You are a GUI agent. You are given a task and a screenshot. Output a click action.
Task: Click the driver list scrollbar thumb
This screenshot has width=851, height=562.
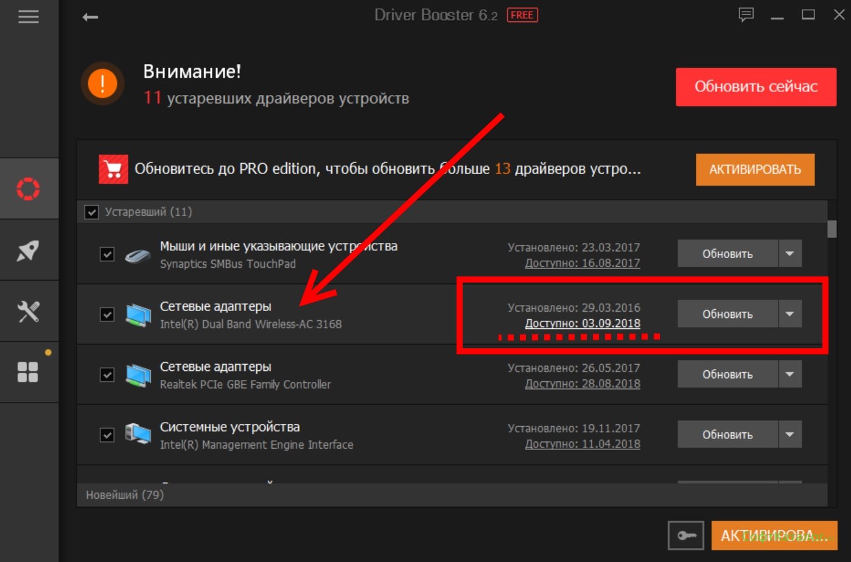832,229
